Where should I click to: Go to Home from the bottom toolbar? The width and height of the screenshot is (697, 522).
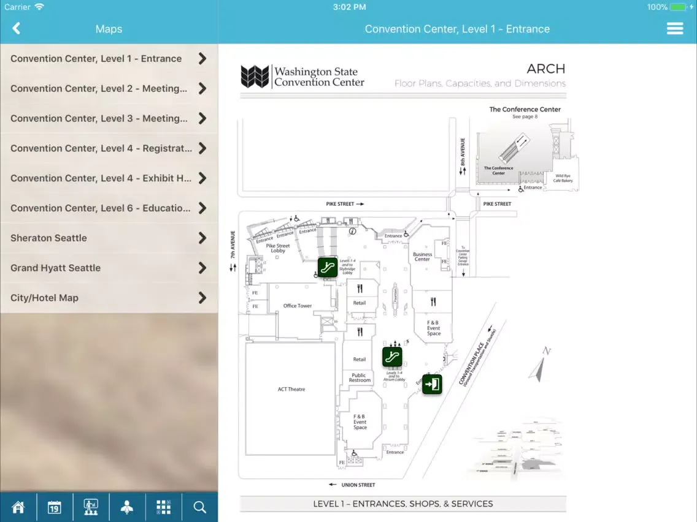pyautogui.click(x=18, y=507)
